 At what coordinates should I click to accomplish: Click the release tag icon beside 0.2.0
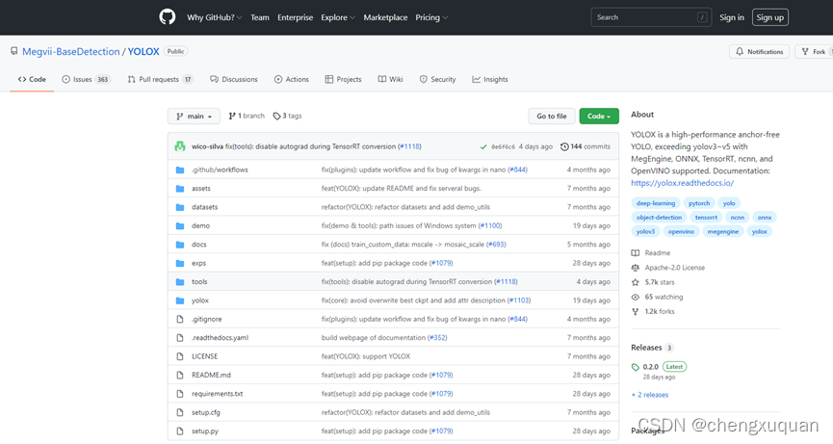636,367
